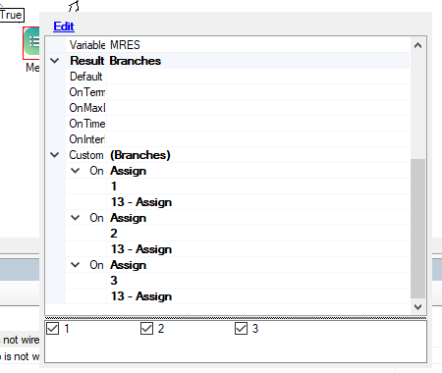The width and height of the screenshot is (442, 373).
Task: Collapse the On Assign branch with value 2
Action: (76, 218)
